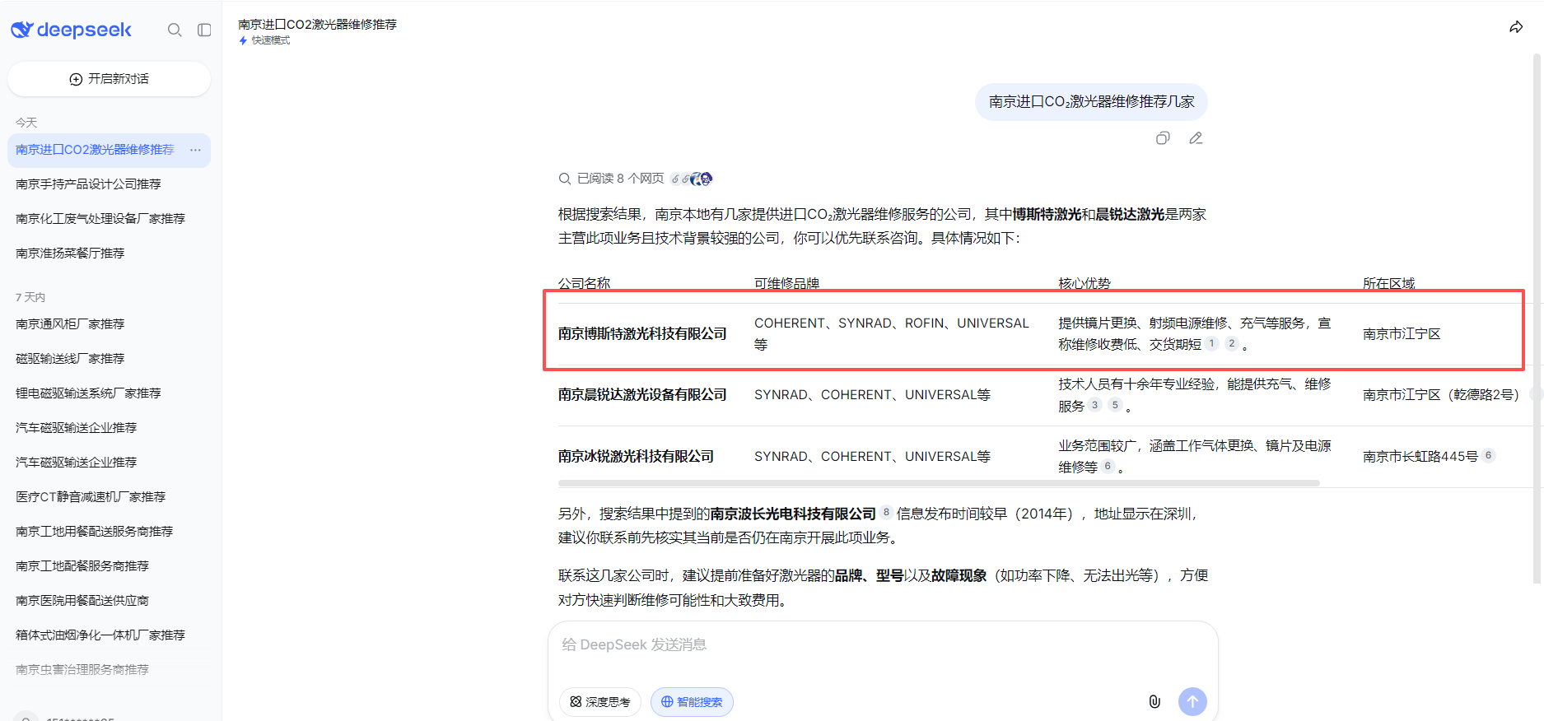Viewport: 1544px width, 721px height.
Task: Open citation badge 3 in the 晨锐达 row
Action: 1094,405
